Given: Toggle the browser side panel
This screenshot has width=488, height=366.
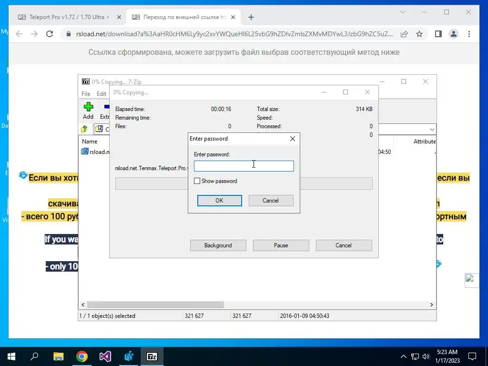Looking at the screenshot, I should pyautogui.click(x=438, y=34).
